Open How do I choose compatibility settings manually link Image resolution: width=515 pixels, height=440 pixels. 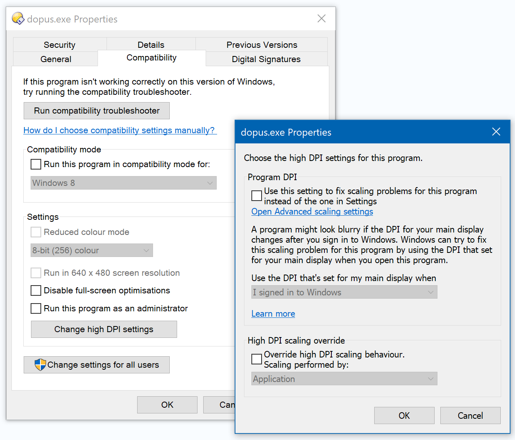[x=119, y=130]
